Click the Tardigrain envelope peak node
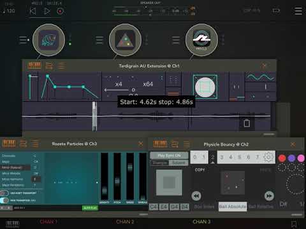The image size is (306, 229). coord(47,76)
